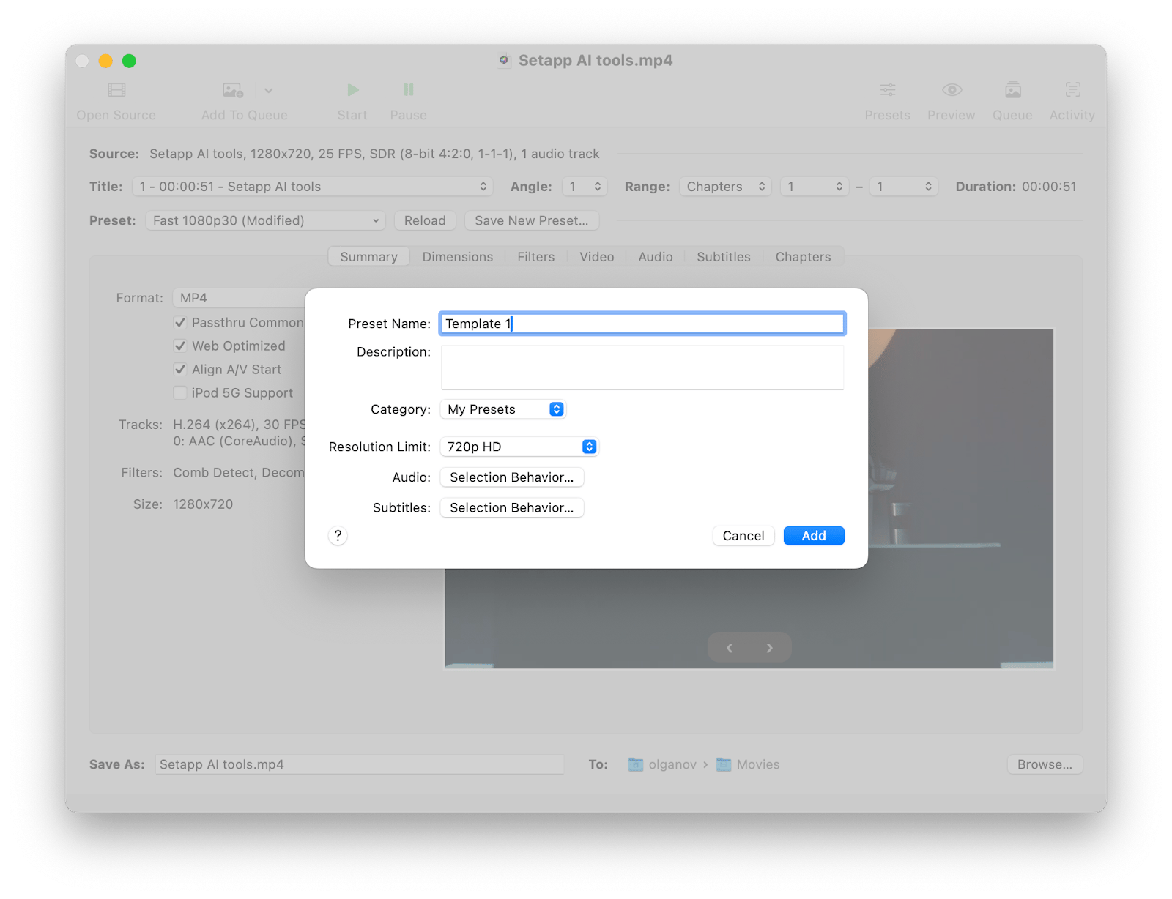Change the Resolution Limit from 720p HD
1172x899 pixels.
[x=519, y=446]
